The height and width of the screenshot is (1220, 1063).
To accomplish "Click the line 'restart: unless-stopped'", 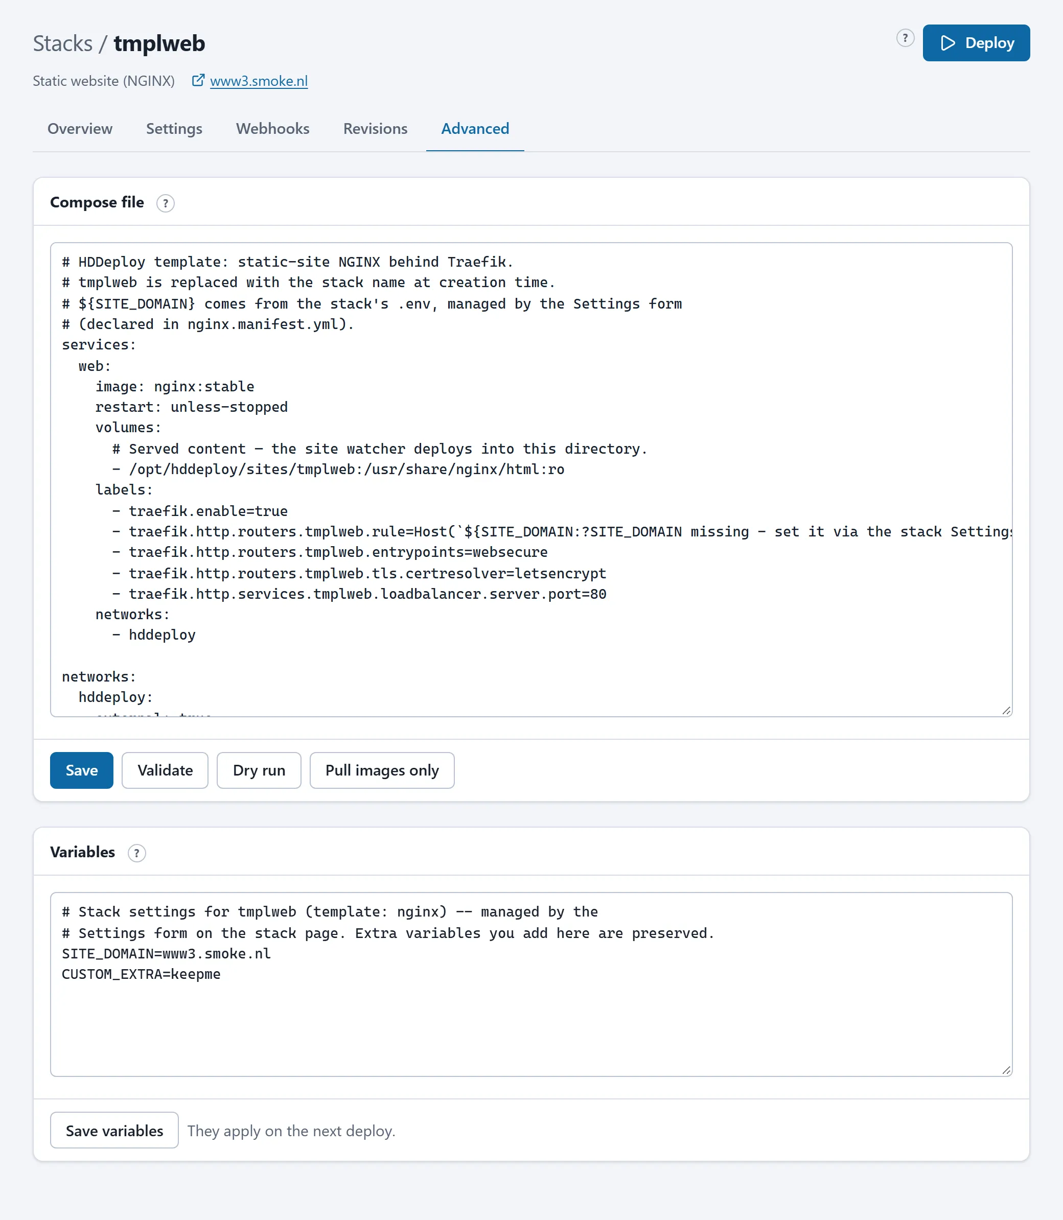I will click(x=191, y=408).
